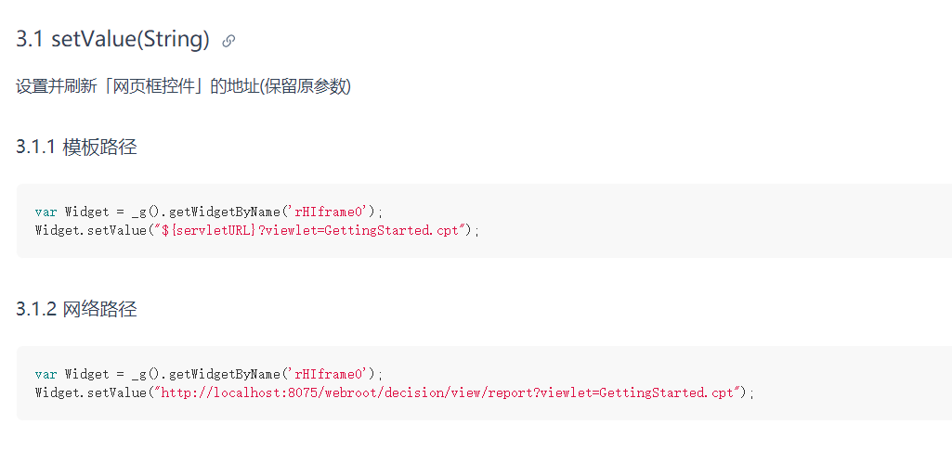Click 'rHIframe0' in the 模板路径 code block
952x450 pixels.
329,212
